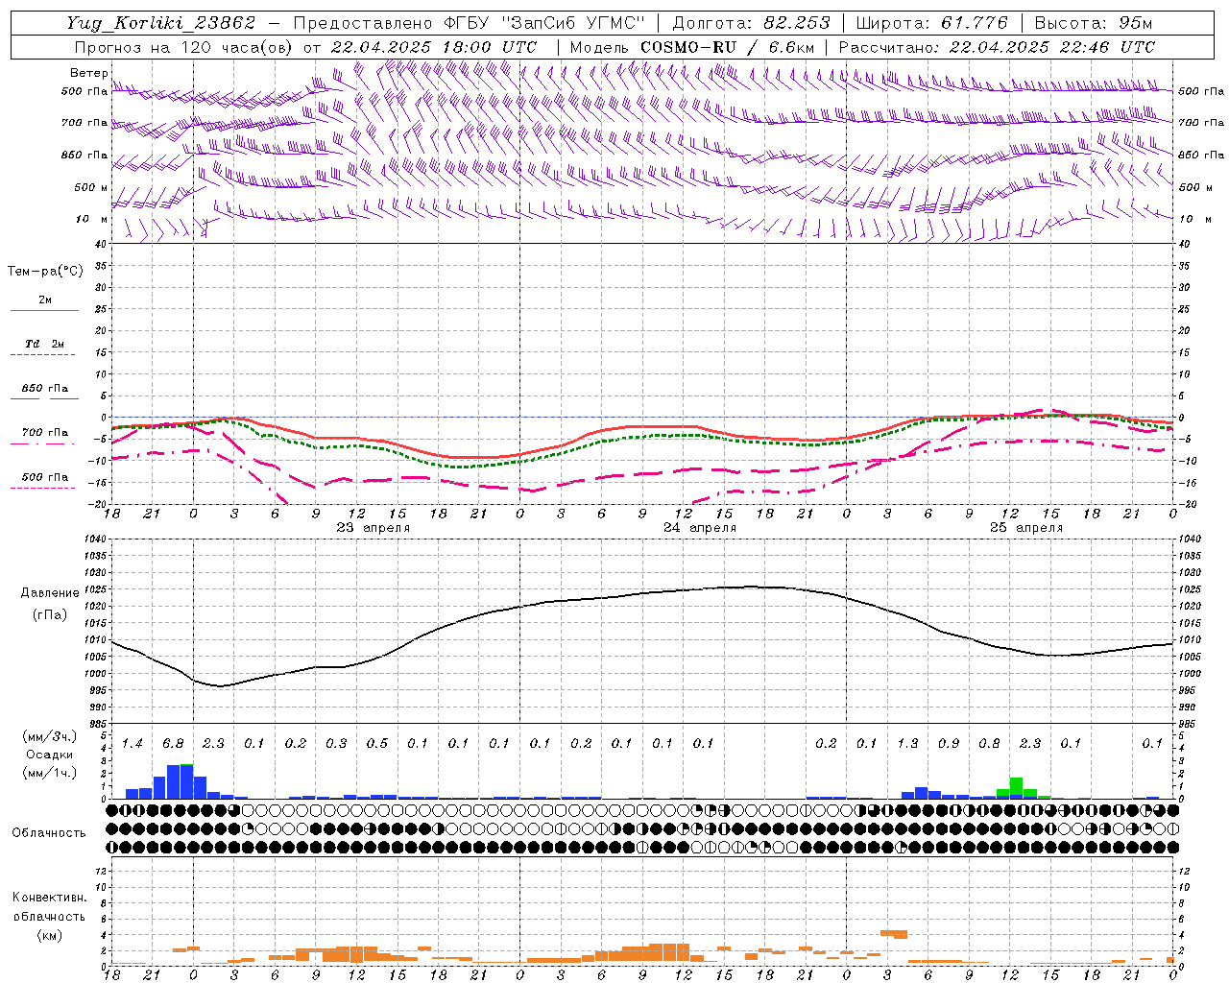The width and height of the screenshot is (1229, 983).
Task: Click the Широта: 61.776 field
Action: [930, 23]
